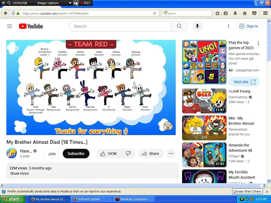271x203 pixels.
Task: Dismiss the Firefox data notification bar
Action: tap(267, 192)
